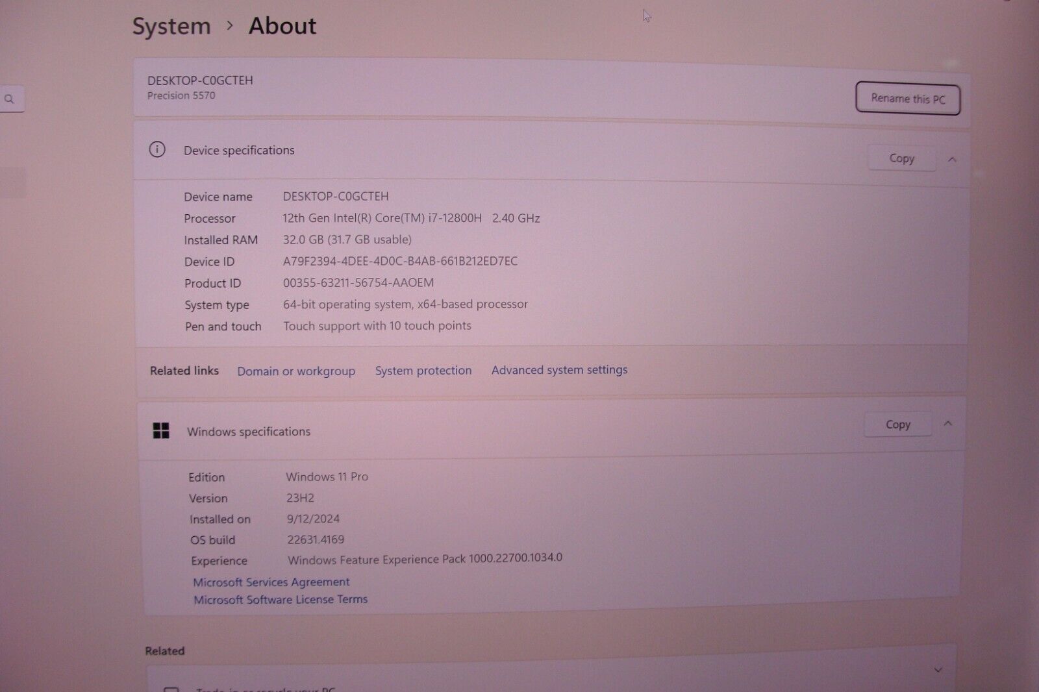Copy the Windows specifications
This screenshot has height=692, width=1039.
(898, 425)
